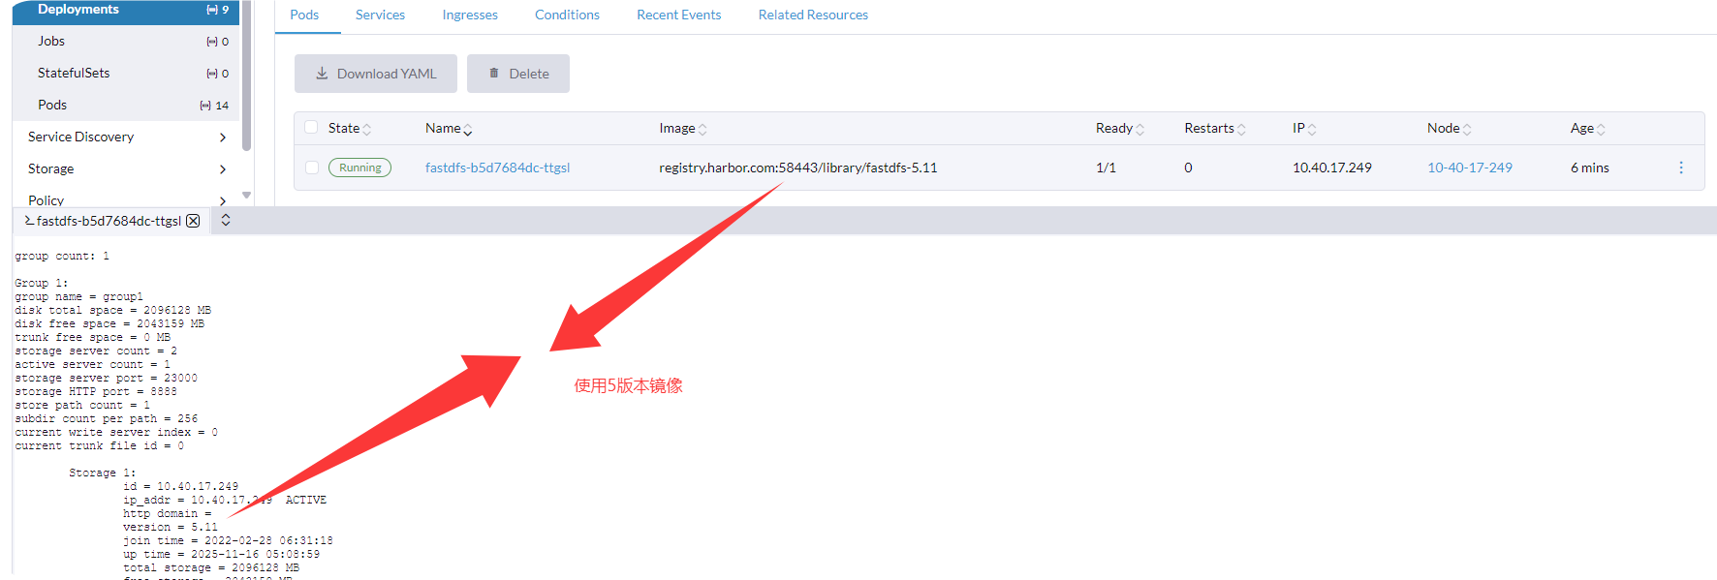1717x580 pixels.
Task: Click the 'storage server port = 23000' line
Action: [106, 379]
